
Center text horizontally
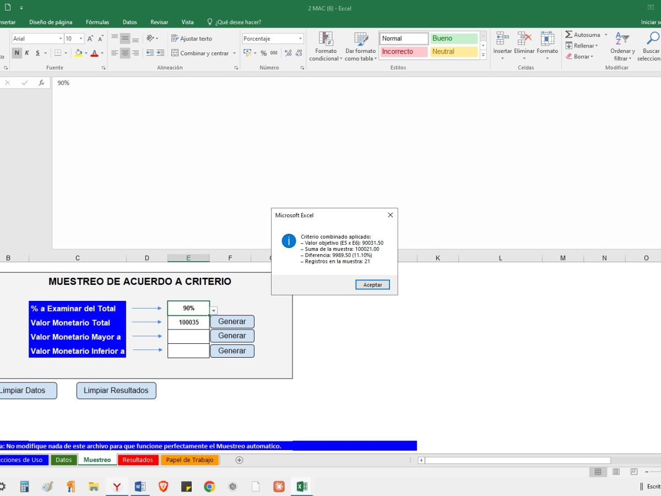coord(125,53)
